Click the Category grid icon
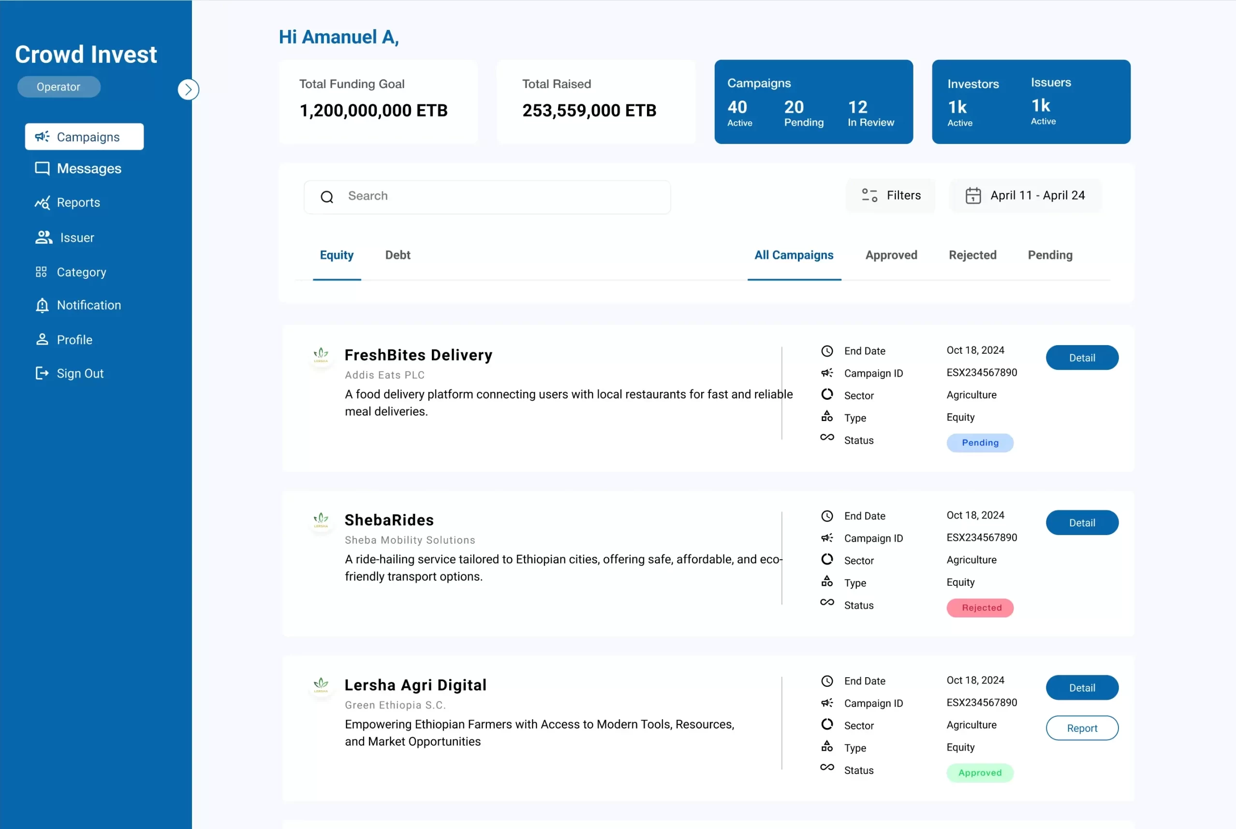The image size is (1236, 829). click(x=41, y=272)
